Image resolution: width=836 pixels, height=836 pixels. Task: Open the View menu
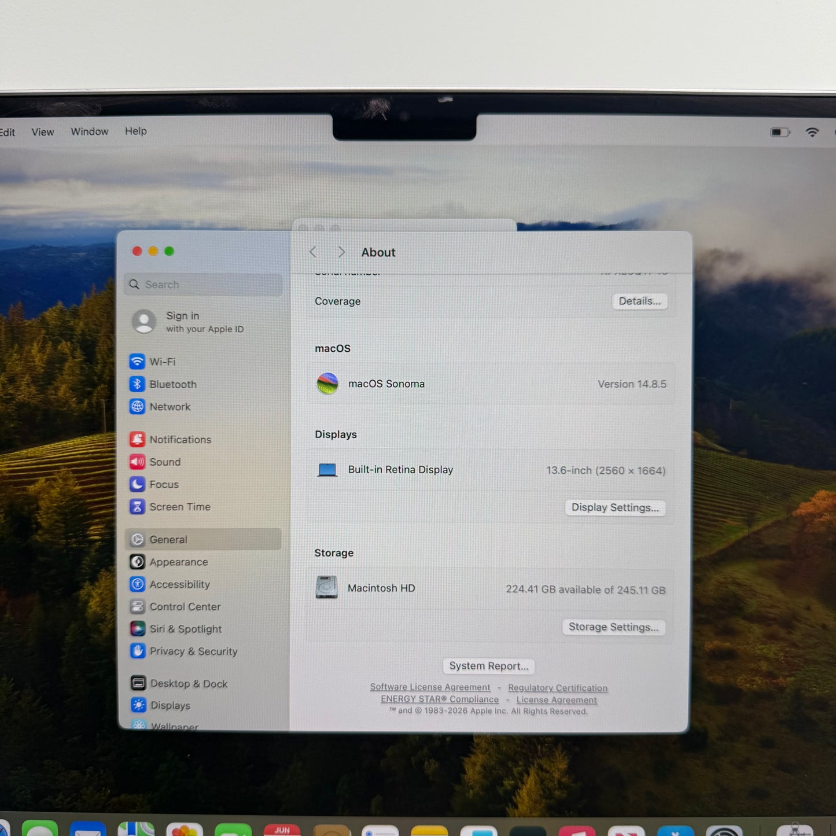click(43, 132)
